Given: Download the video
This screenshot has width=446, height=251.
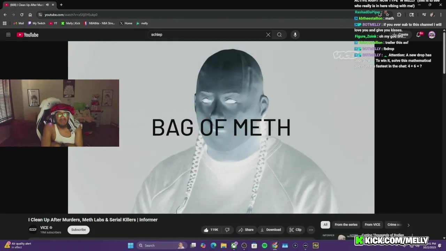Looking at the screenshot, I should [270, 230].
